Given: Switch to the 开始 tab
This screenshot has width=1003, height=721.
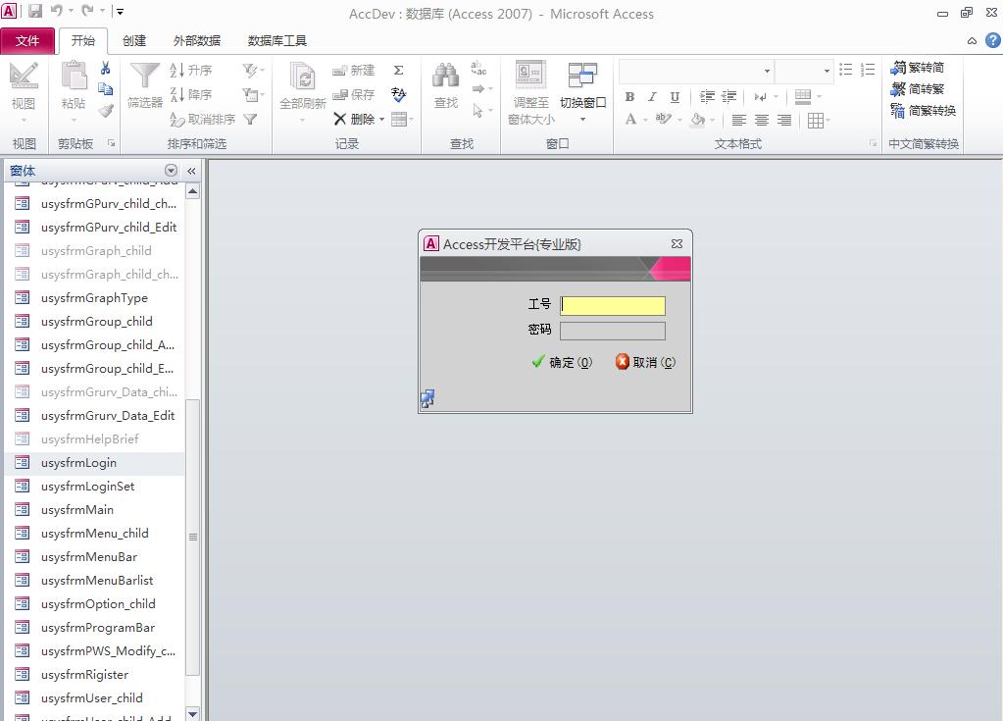Looking at the screenshot, I should tap(83, 41).
